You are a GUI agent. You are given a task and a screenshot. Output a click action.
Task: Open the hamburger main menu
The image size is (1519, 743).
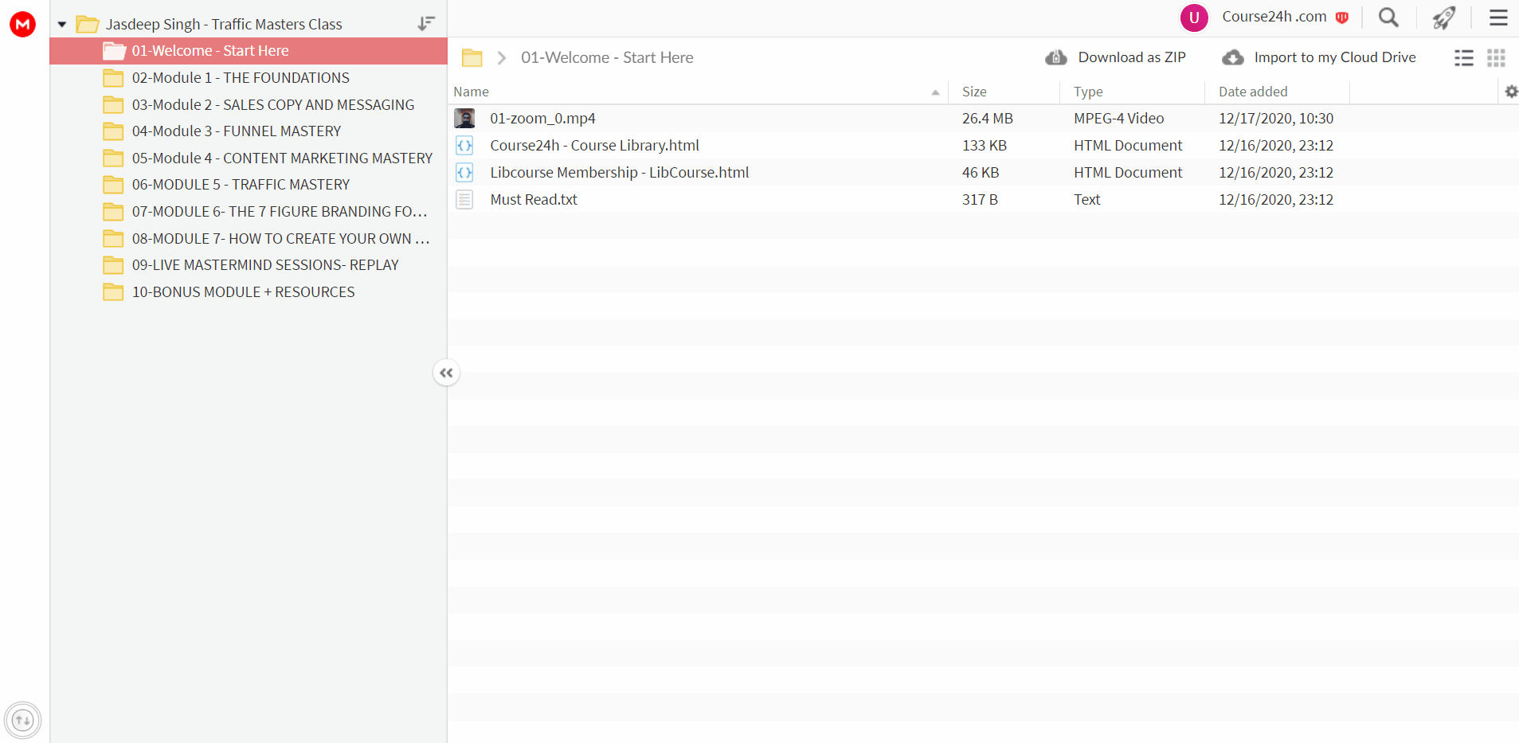[x=1498, y=18]
